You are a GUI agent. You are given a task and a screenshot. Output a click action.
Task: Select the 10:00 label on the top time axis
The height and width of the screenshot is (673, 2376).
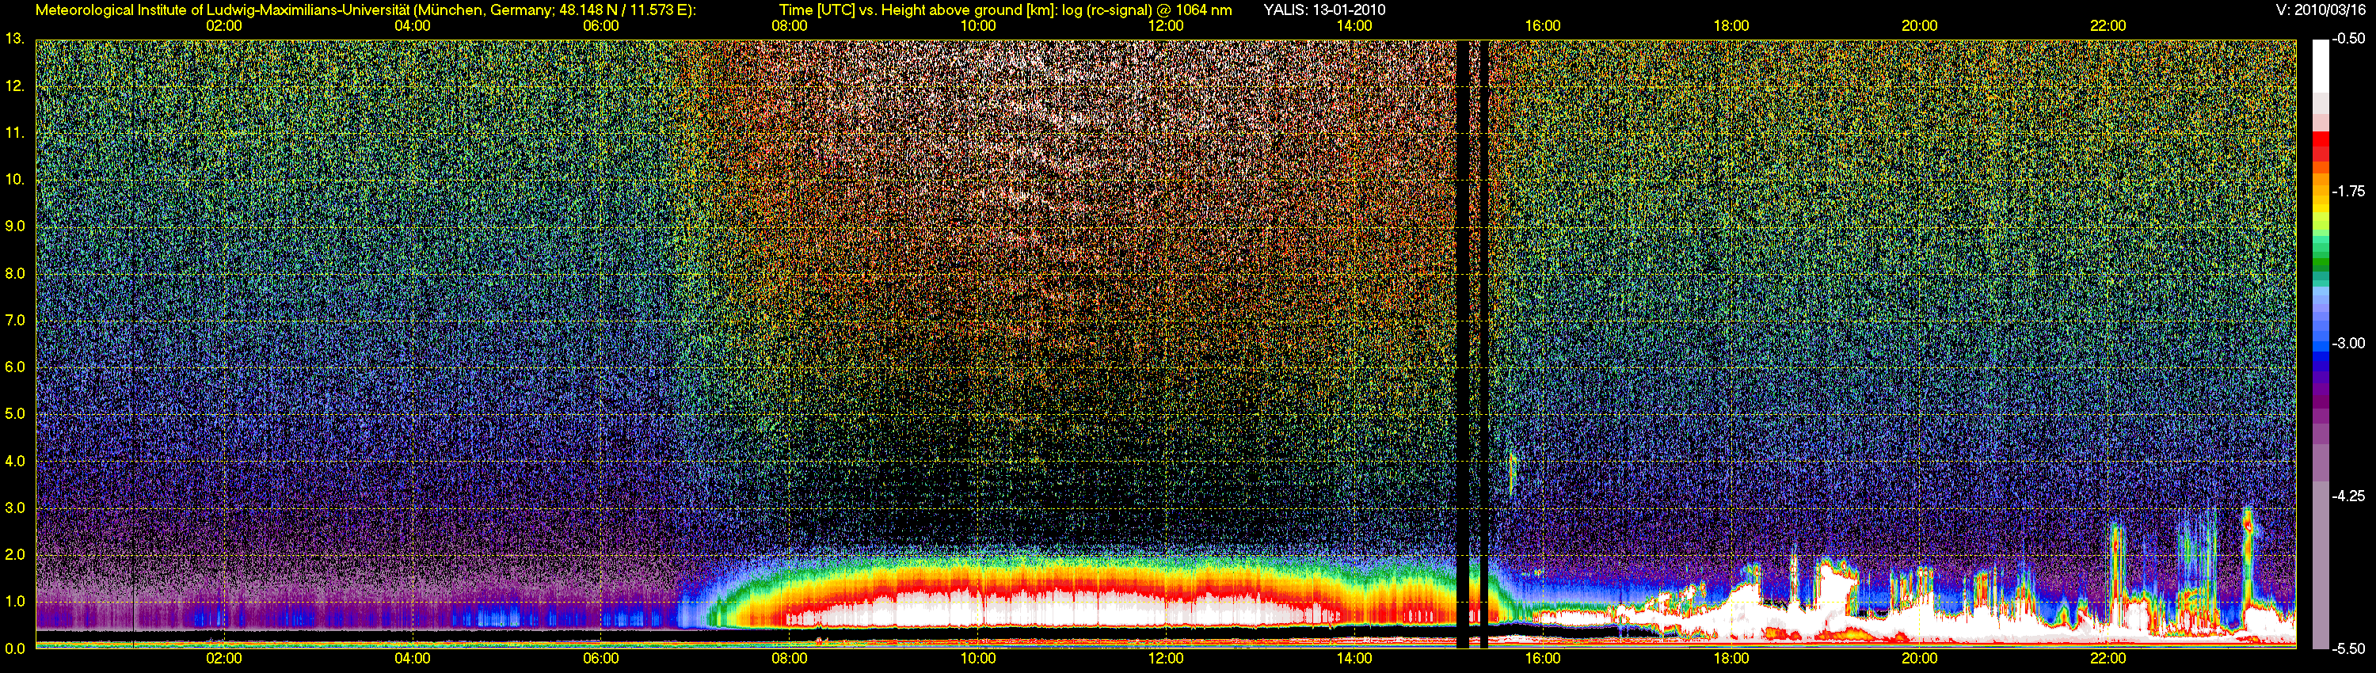point(977,26)
